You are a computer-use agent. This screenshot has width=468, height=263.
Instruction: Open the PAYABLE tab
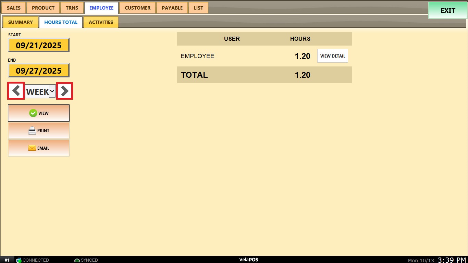click(172, 8)
